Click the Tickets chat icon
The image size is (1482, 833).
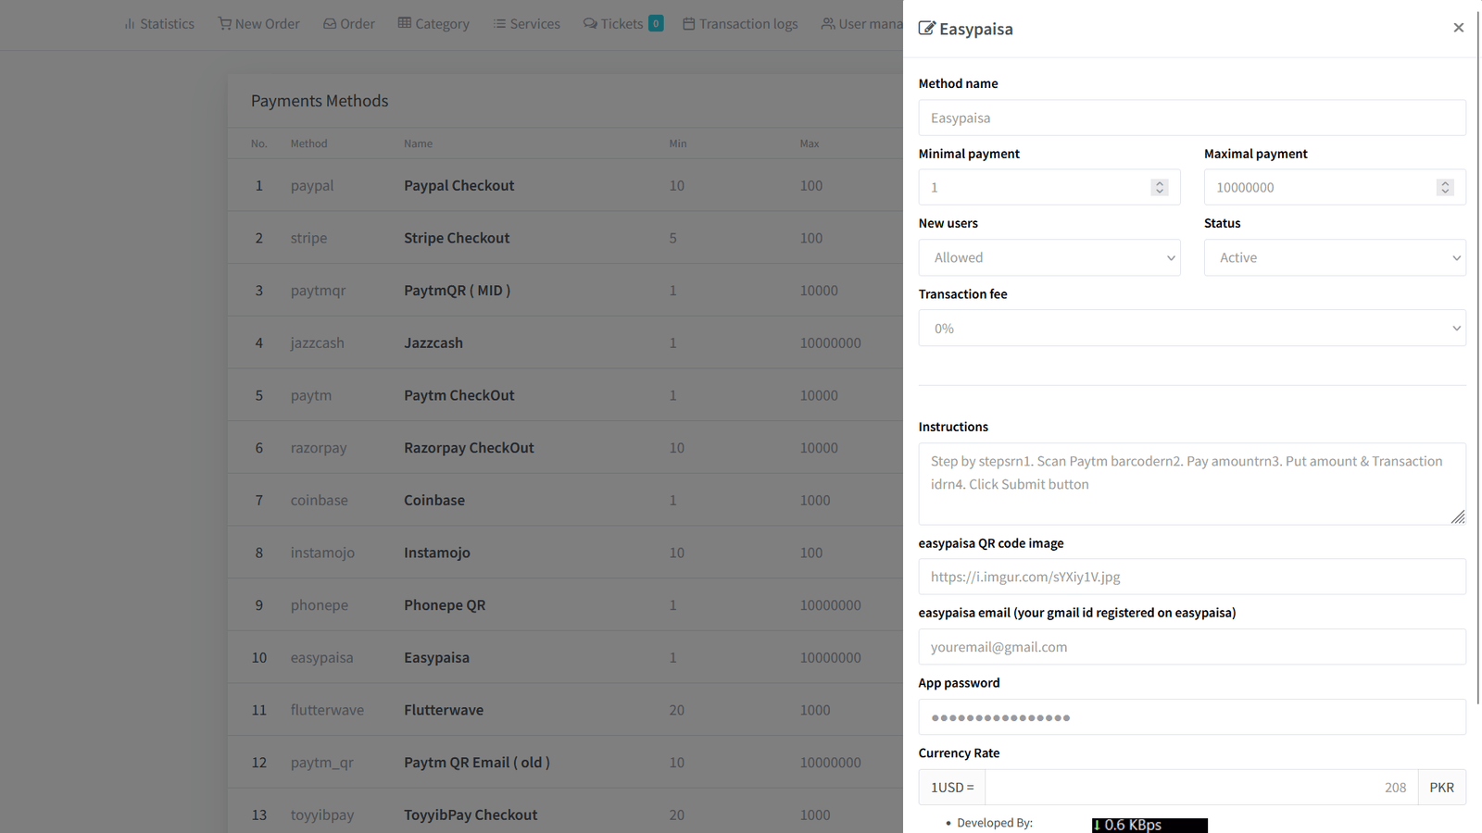(x=590, y=24)
